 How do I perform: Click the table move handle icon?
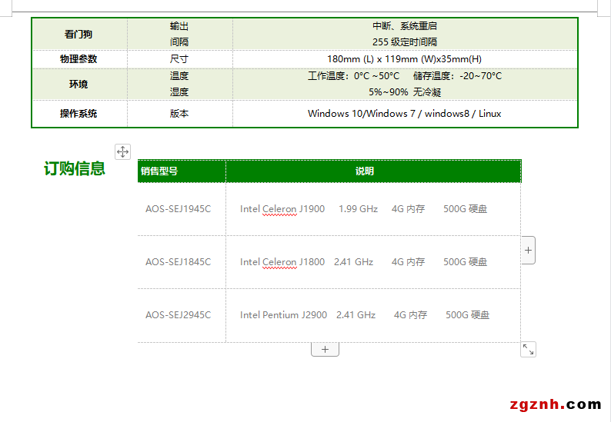coord(122,151)
